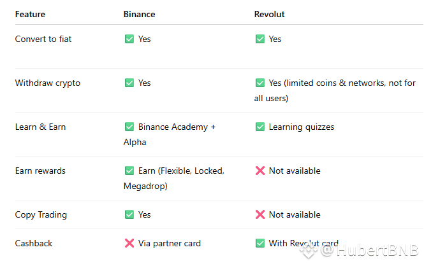Click the HubertBNB watermark

[x=370, y=251]
